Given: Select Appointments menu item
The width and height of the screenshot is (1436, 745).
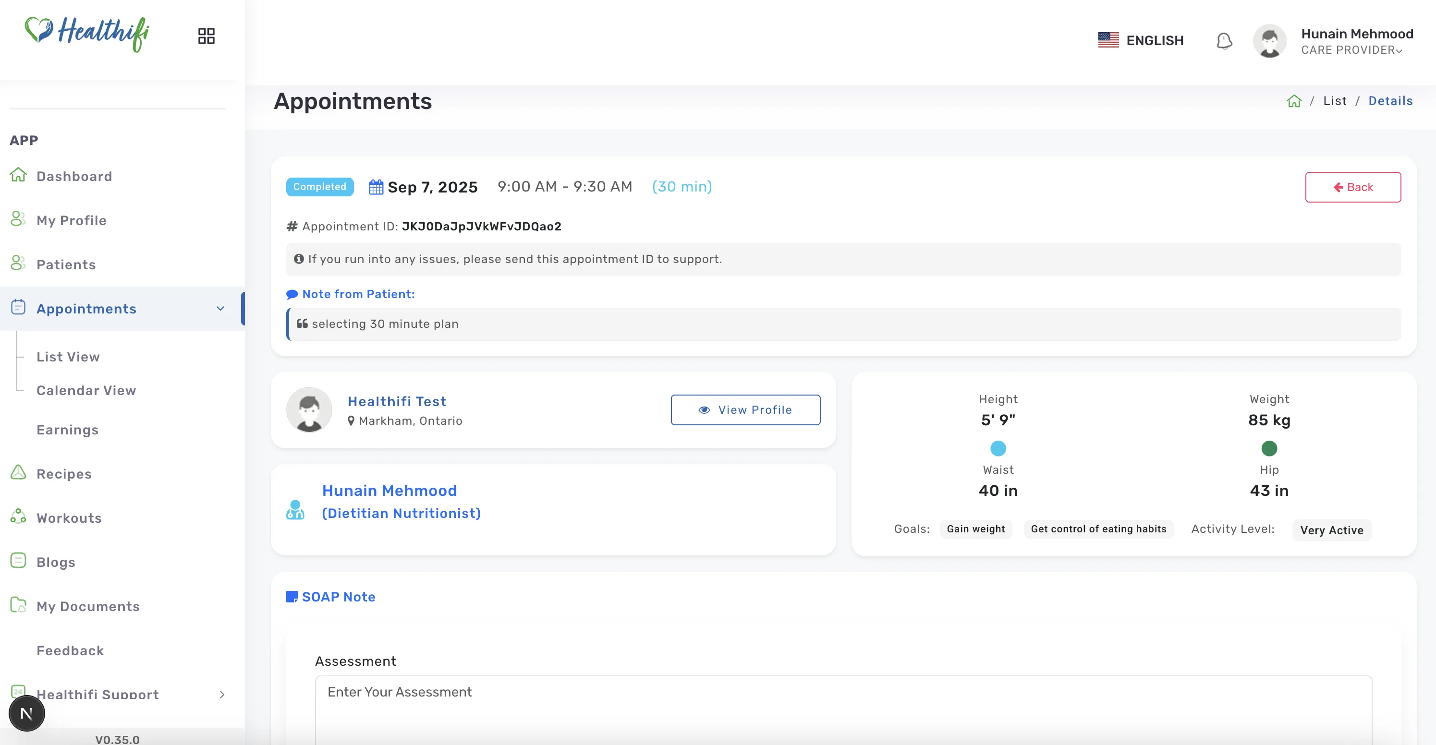Looking at the screenshot, I should pos(86,309).
